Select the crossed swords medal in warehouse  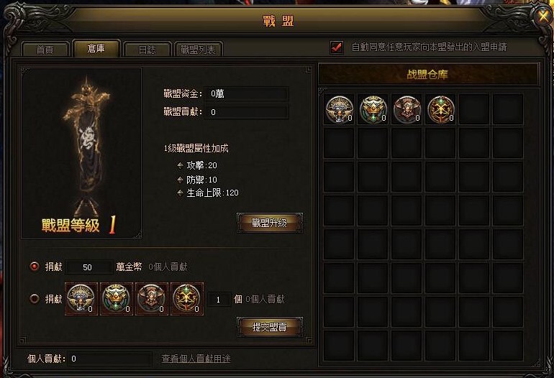pos(440,109)
